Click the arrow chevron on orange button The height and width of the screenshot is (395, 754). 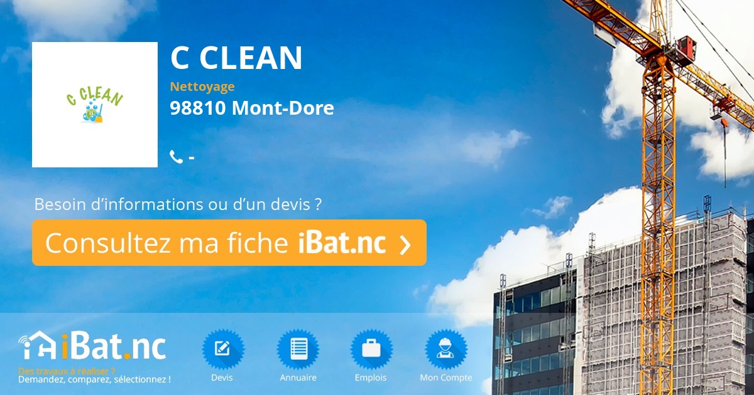(405, 244)
